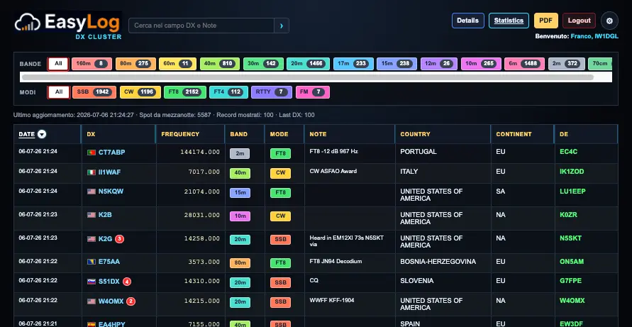Filter by 40m band

click(x=220, y=64)
